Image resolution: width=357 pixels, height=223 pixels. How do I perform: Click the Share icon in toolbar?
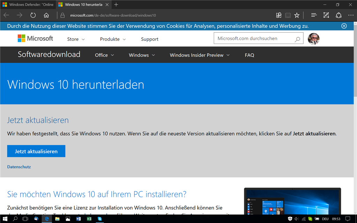[x=339, y=15]
